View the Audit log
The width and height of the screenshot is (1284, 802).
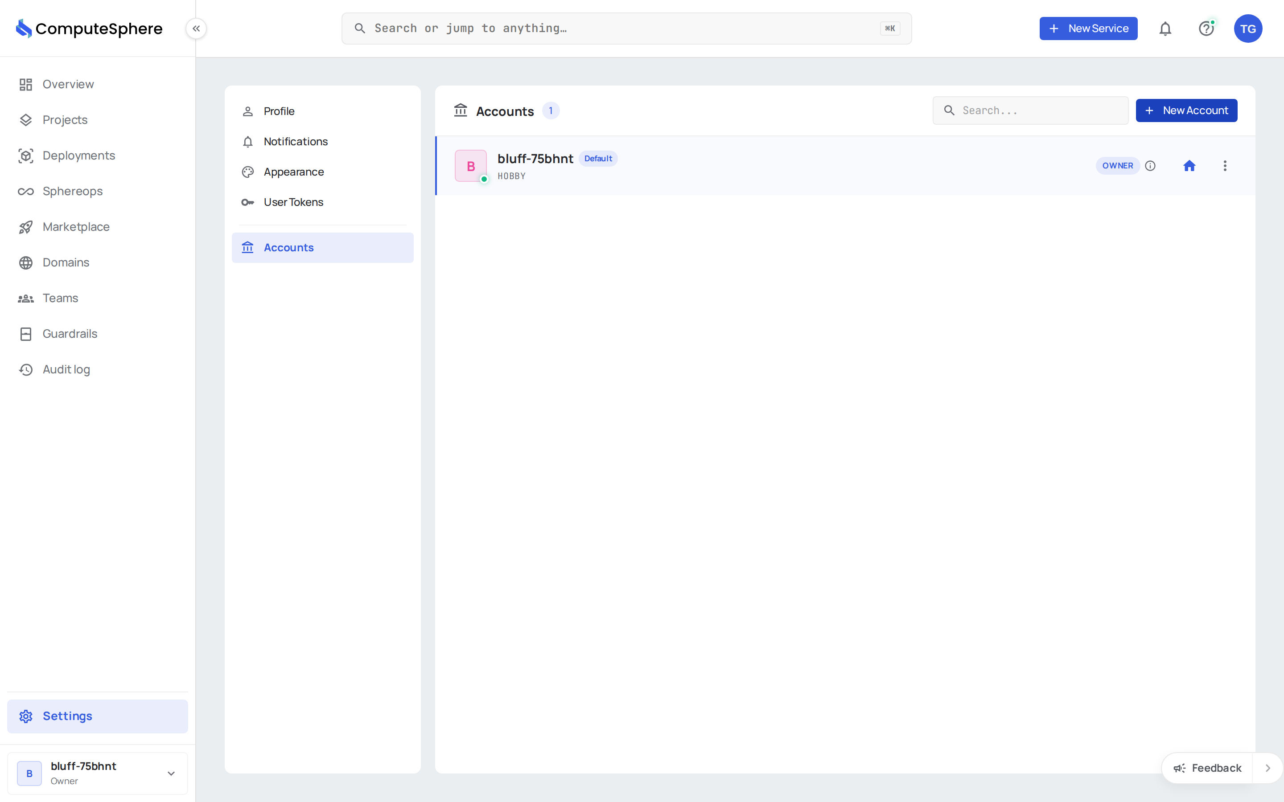tap(98, 369)
